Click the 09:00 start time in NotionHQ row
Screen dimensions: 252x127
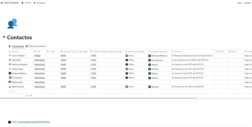coord(63,60)
